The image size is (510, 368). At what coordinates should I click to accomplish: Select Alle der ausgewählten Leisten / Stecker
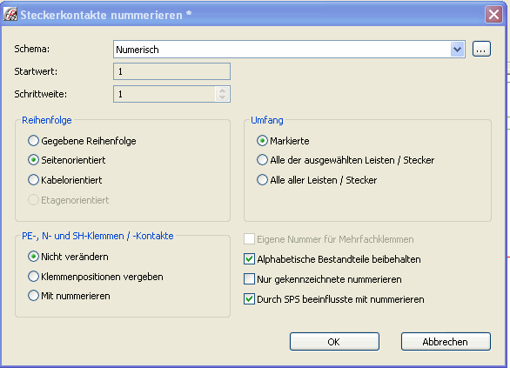(x=262, y=160)
